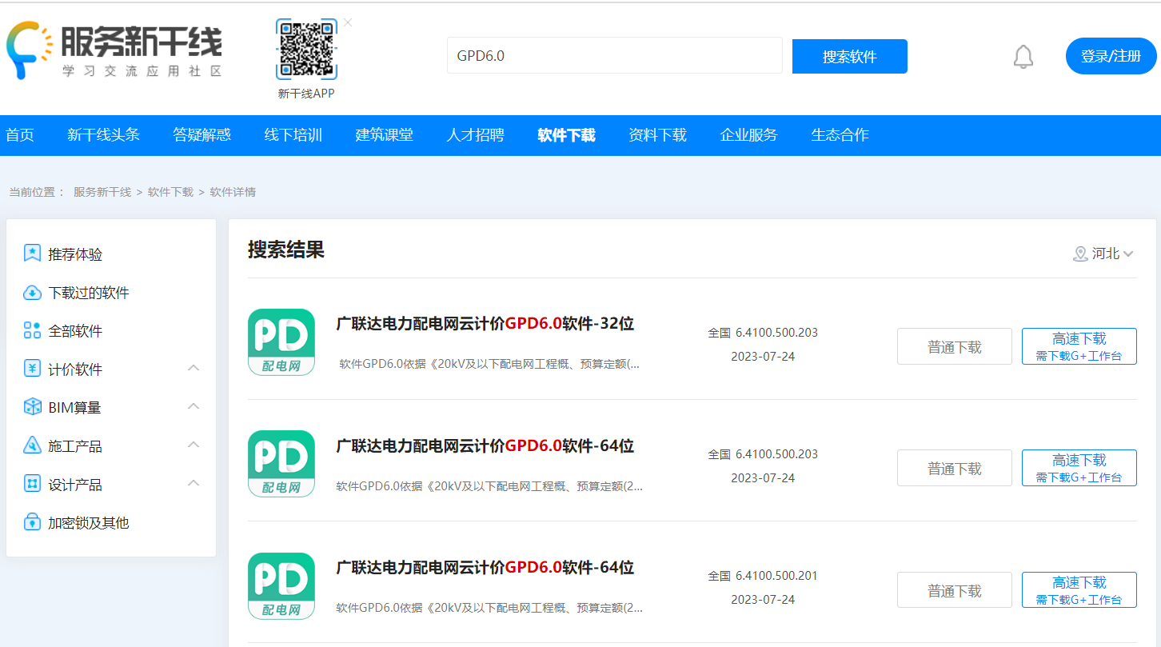This screenshot has height=647, width=1161.
Task: Click the 软件详情 breadcrumb text
Action: [x=233, y=192]
